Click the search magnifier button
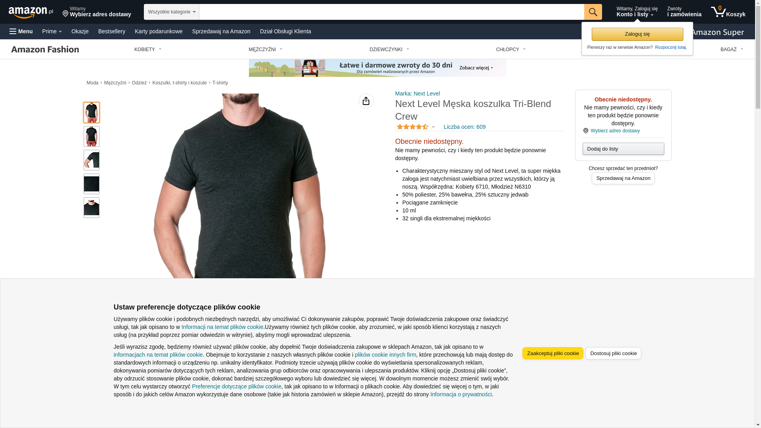 (593, 12)
